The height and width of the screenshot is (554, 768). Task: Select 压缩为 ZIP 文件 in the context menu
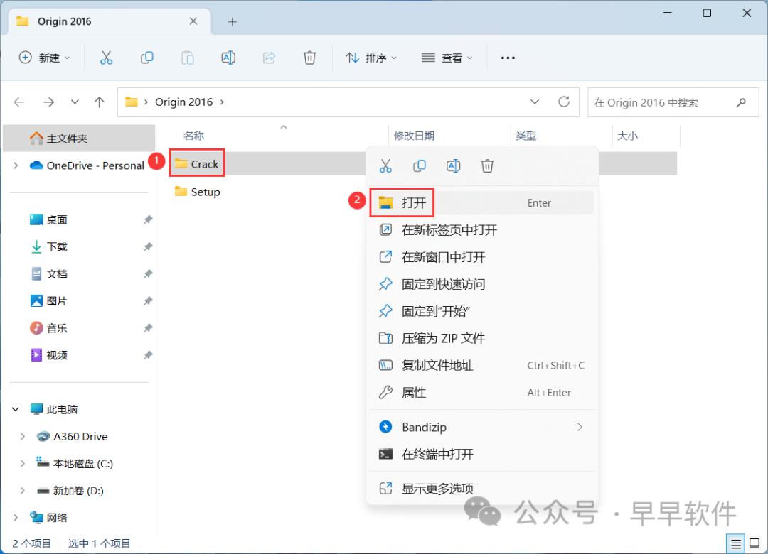coord(443,339)
